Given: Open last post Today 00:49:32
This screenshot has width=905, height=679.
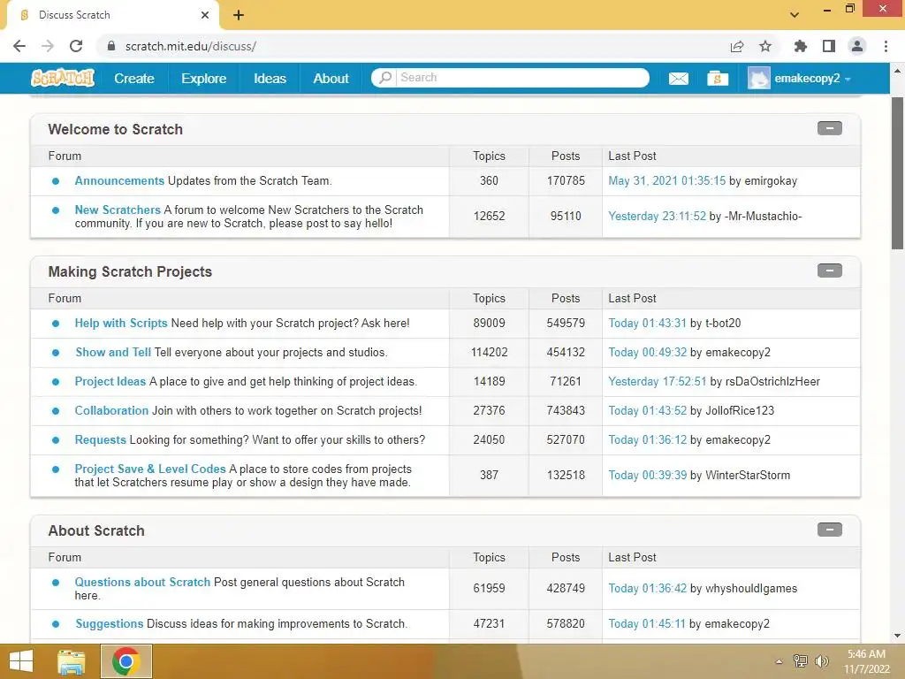Looking at the screenshot, I should point(648,352).
